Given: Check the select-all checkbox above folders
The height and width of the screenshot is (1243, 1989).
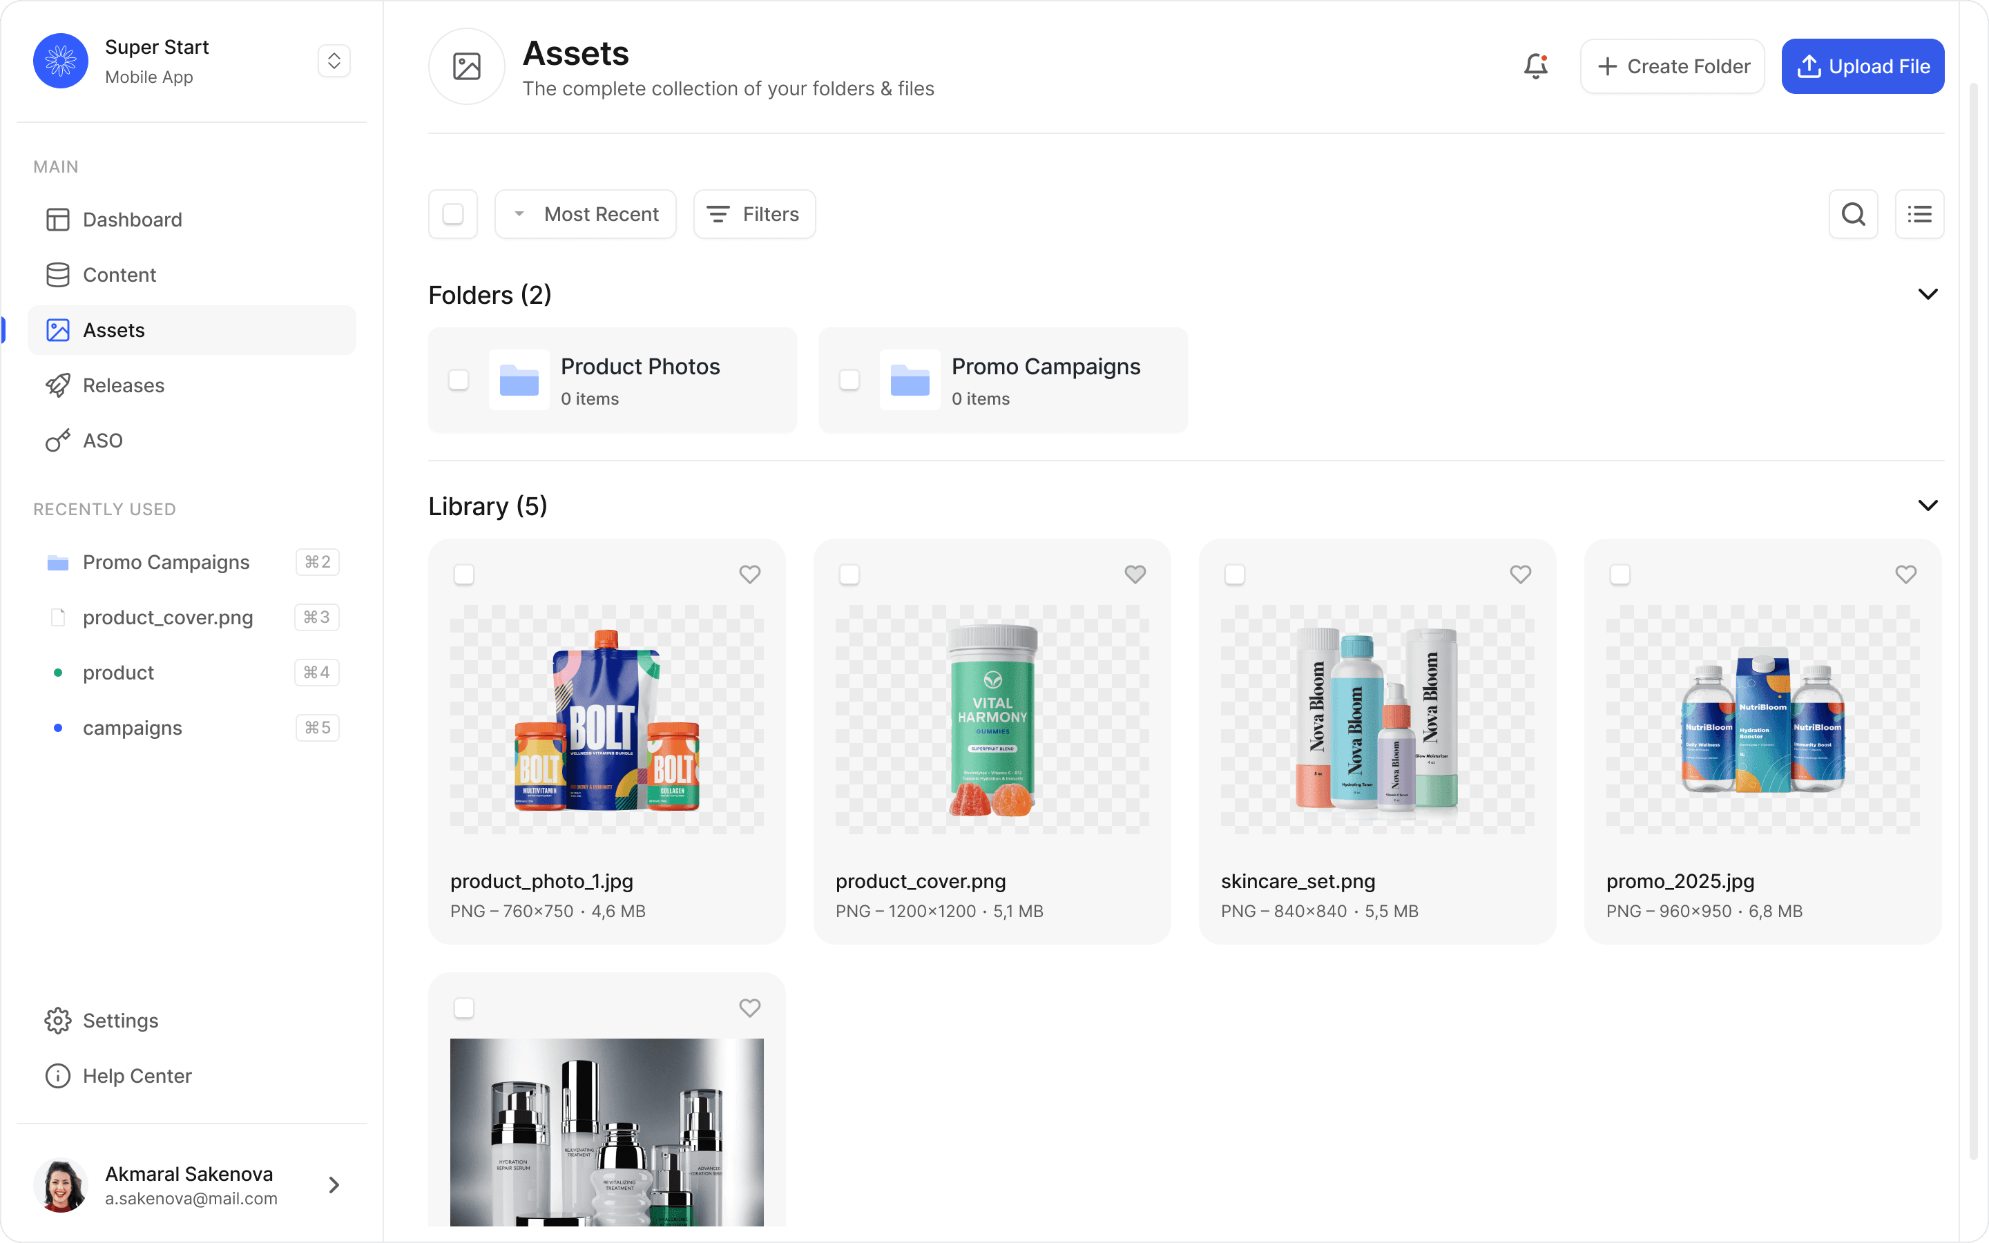Looking at the screenshot, I should coord(453,214).
